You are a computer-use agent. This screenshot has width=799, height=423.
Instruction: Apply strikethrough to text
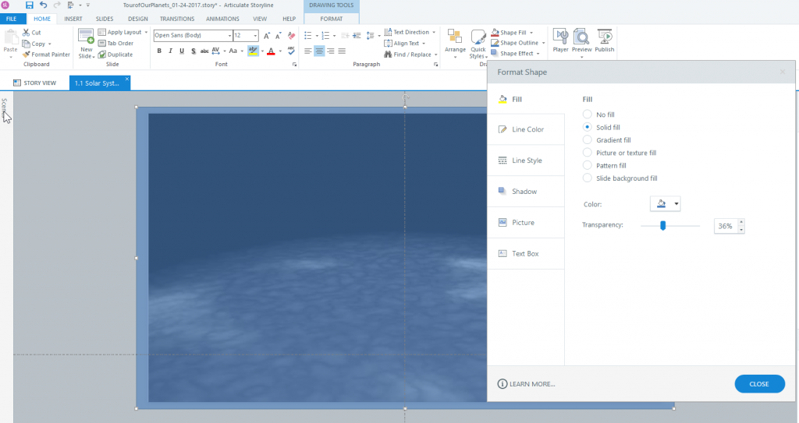click(x=204, y=51)
